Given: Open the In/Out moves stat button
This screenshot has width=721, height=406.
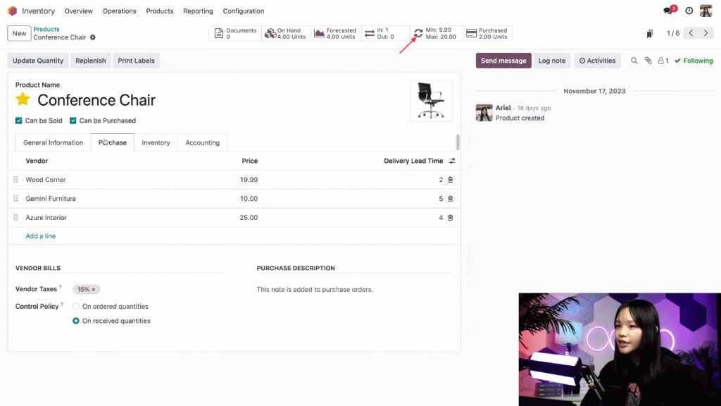Looking at the screenshot, I should (385, 33).
